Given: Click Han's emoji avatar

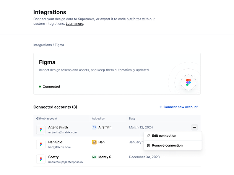Looking at the screenshot, I should point(94,142).
